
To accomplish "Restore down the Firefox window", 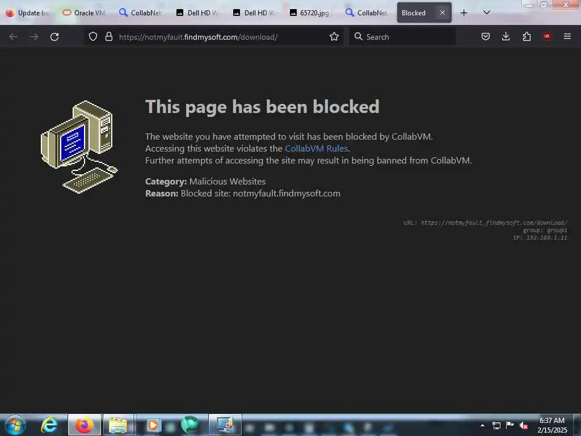I will (544, 5).
